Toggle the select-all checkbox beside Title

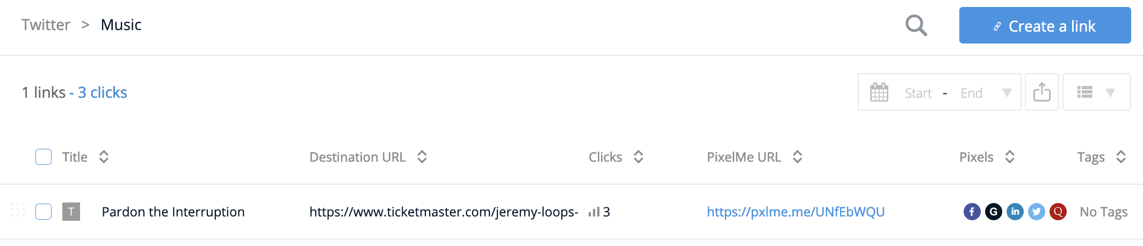point(44,157)
